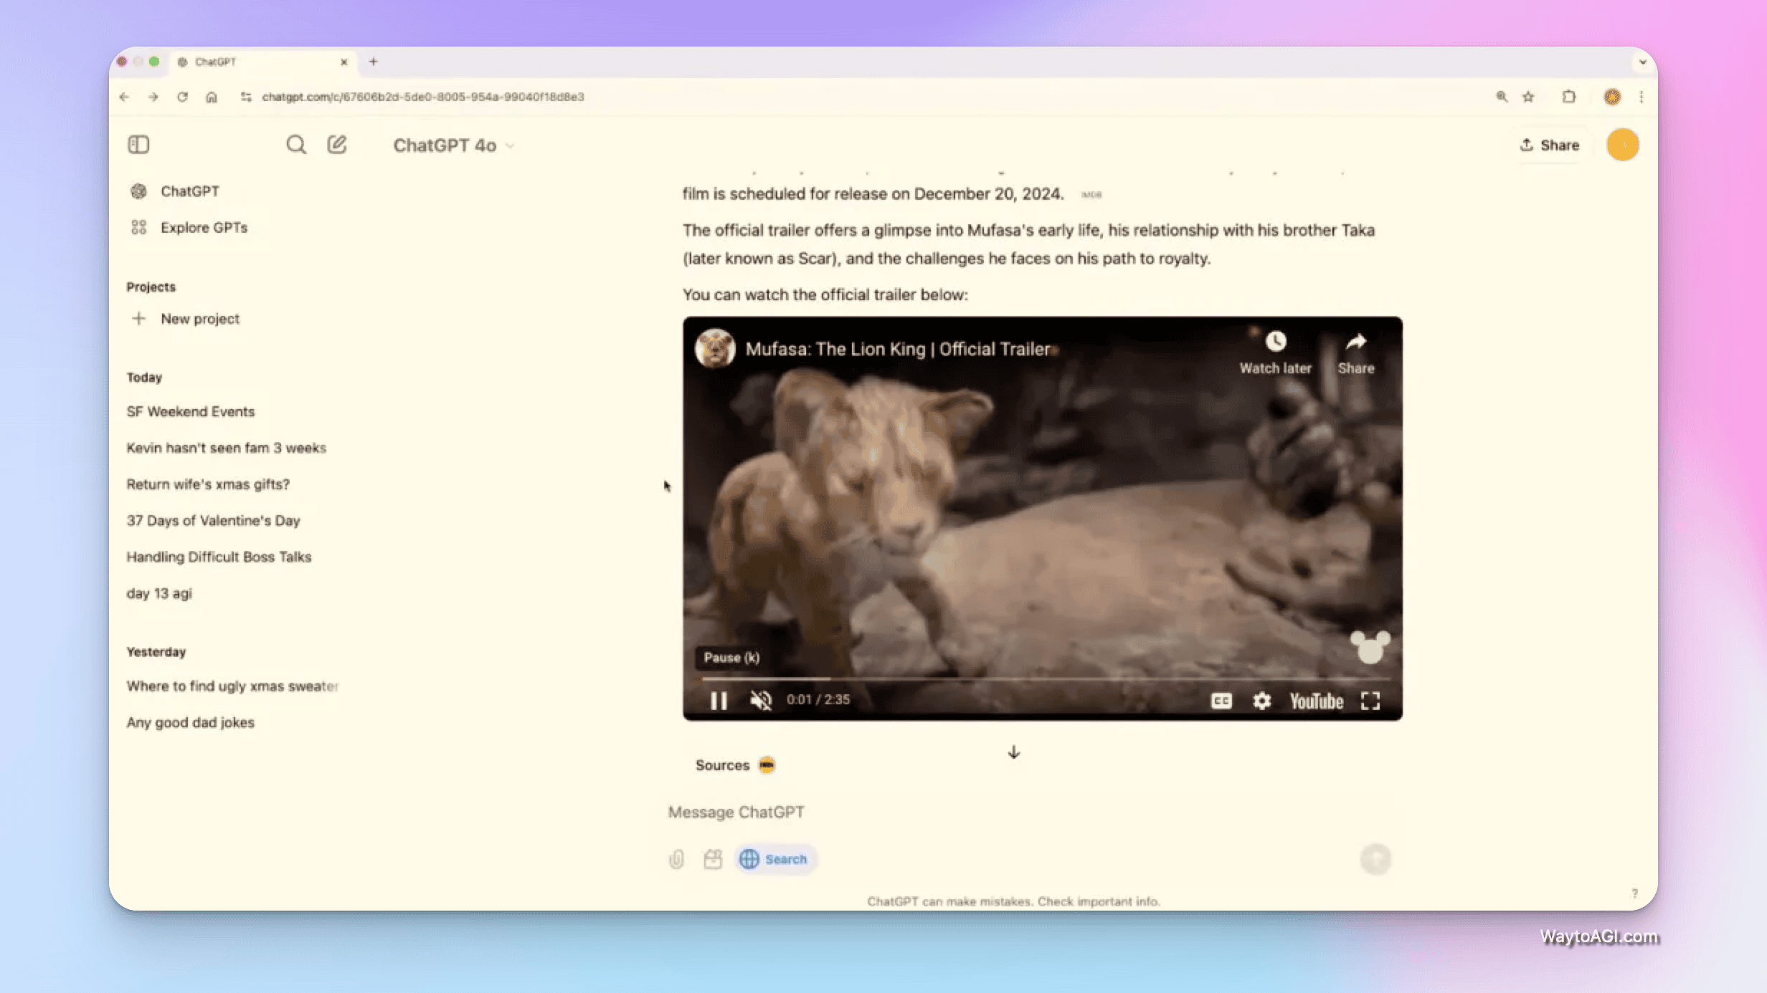Toggle closed captions on the video

tap(1221, 701)
